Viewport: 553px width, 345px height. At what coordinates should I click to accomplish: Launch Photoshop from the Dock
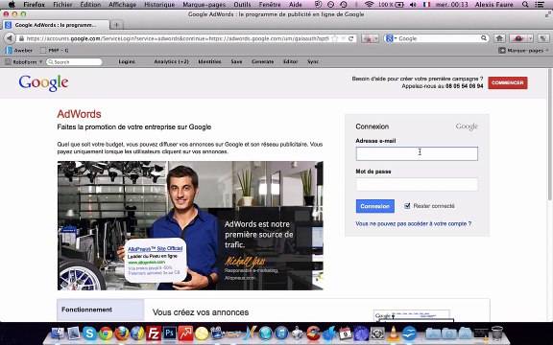pyautogui.click(x=170, y=333)
